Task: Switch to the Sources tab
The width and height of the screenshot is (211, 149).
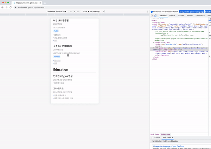Action: (181, 15)
